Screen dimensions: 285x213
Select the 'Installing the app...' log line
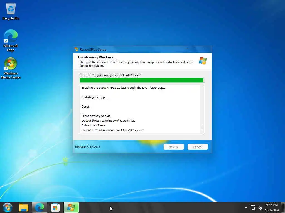(x=95, y=97)
